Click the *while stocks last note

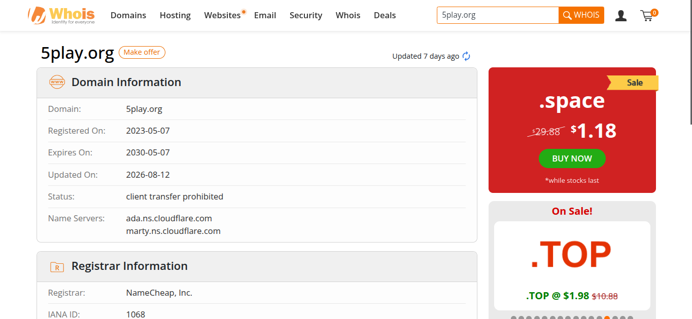click(572, 180)
